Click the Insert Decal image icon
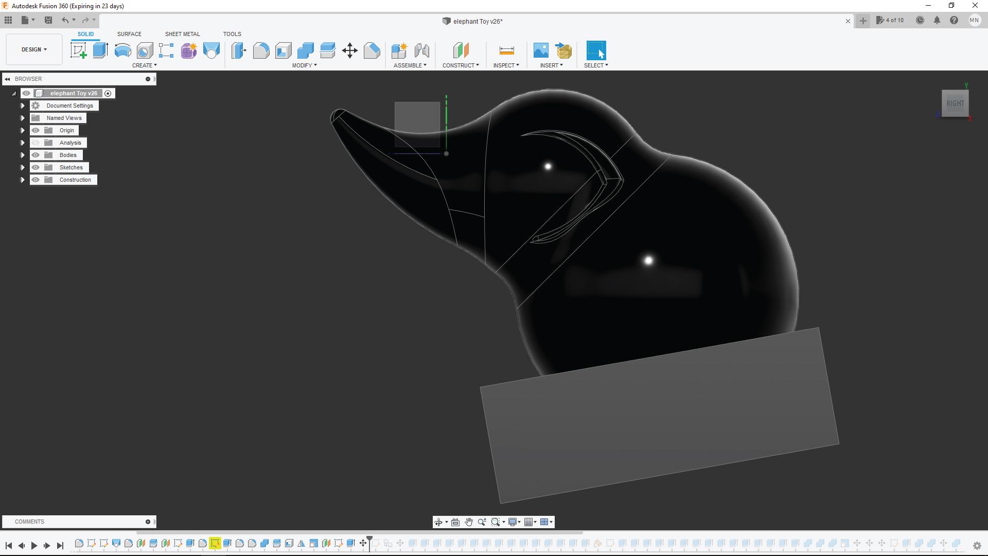 tap(541, 50)
